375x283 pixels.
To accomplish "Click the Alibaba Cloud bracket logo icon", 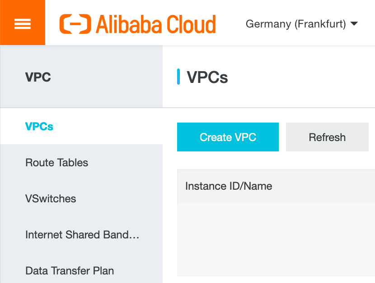I will pos(75,24).
